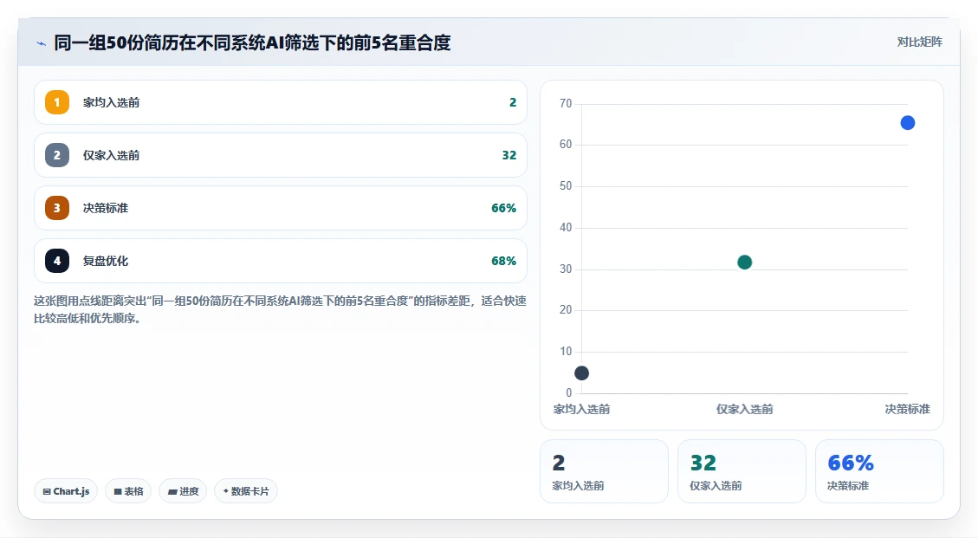Select the Chart.js tag chip
This screenshot has width=978, height=538.
tap(66, 491)
